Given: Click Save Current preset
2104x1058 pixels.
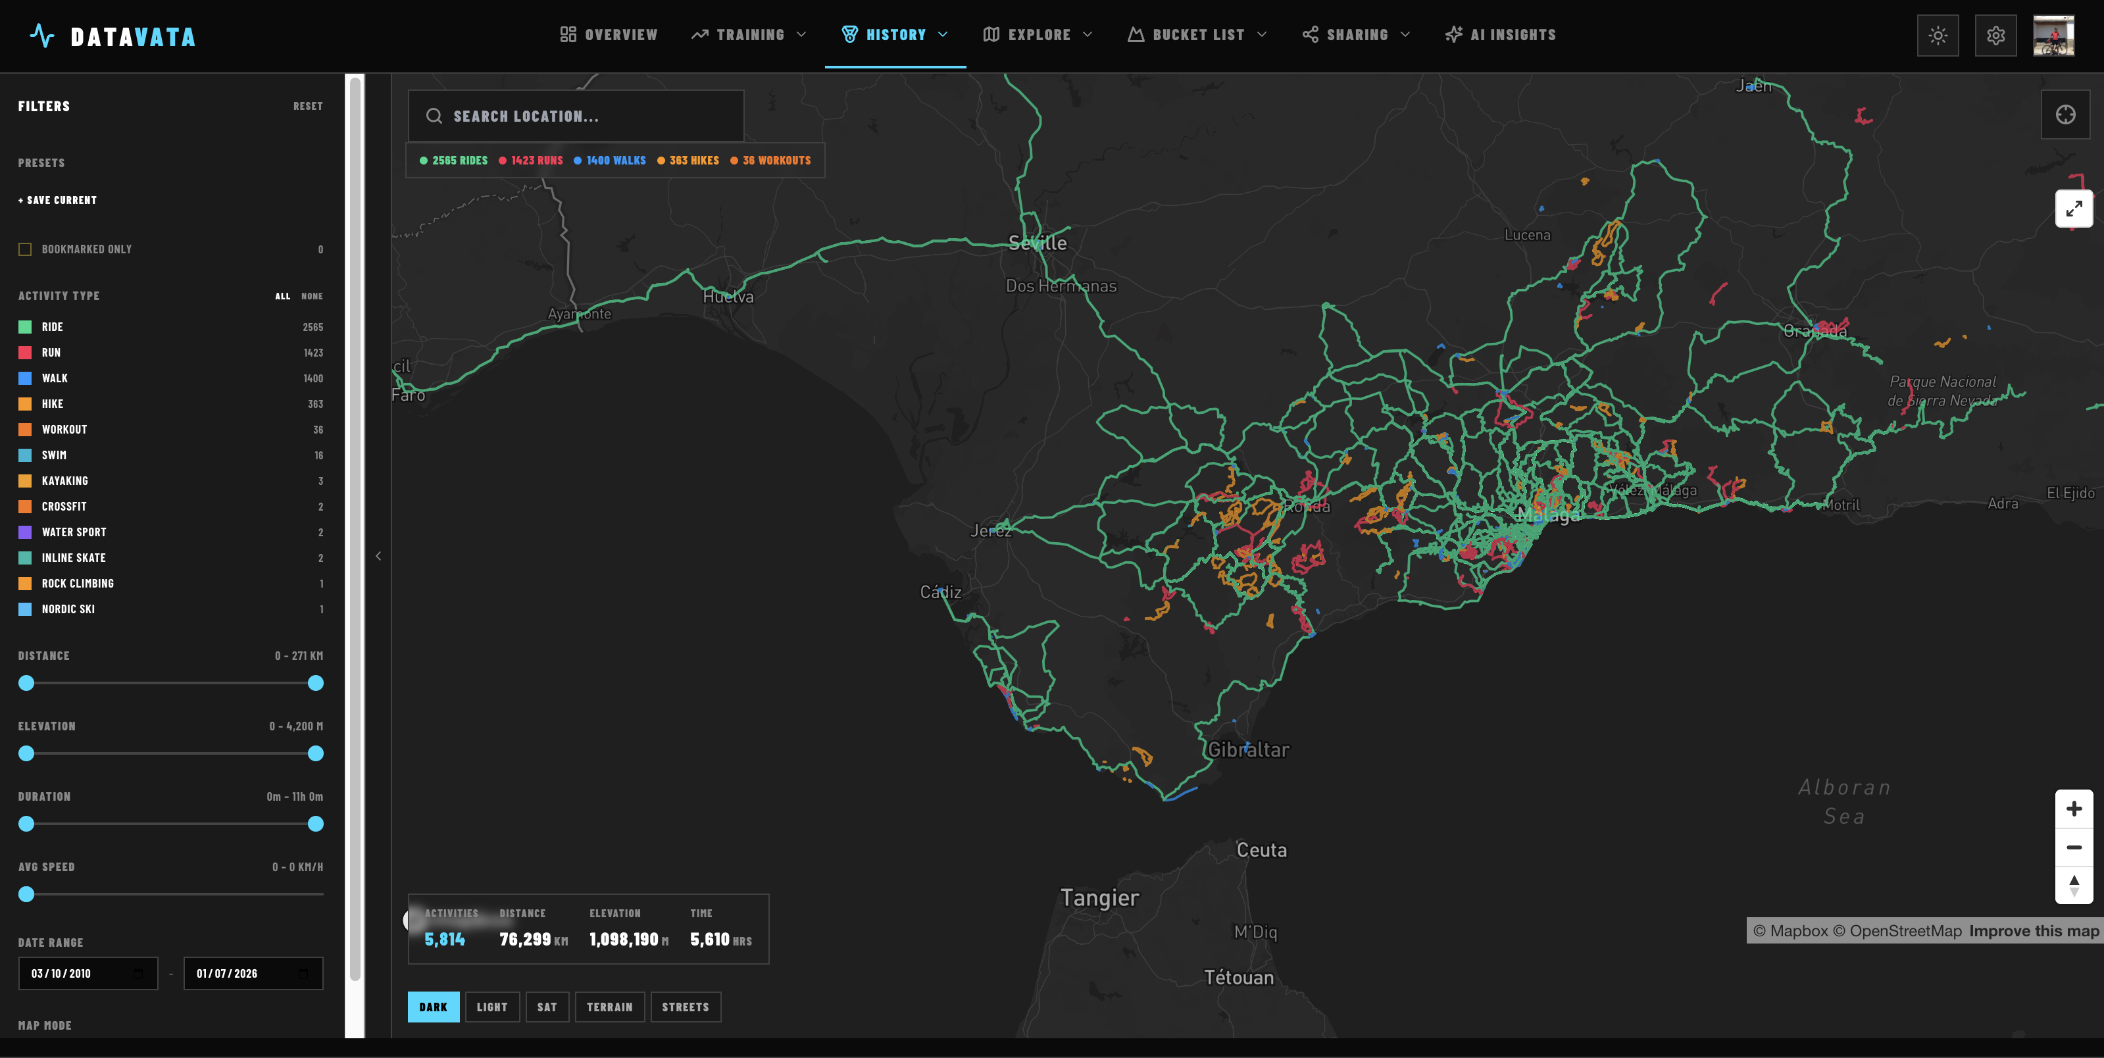Looking at the screenshot, I should coord(57,200).
